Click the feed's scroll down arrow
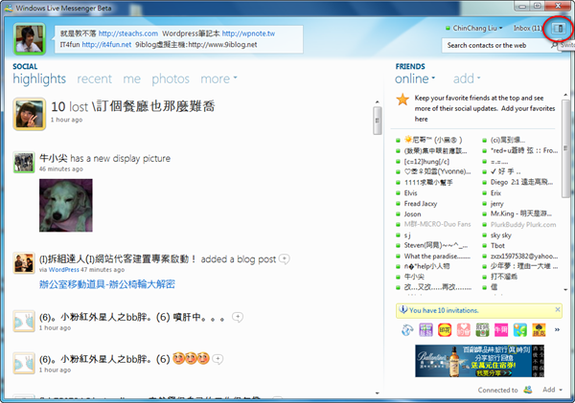This screenshot has height=403, width=575. [x=378, y=393]
